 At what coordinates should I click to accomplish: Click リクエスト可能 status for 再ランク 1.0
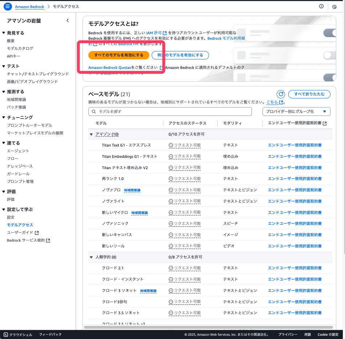[x=185, y=179]
